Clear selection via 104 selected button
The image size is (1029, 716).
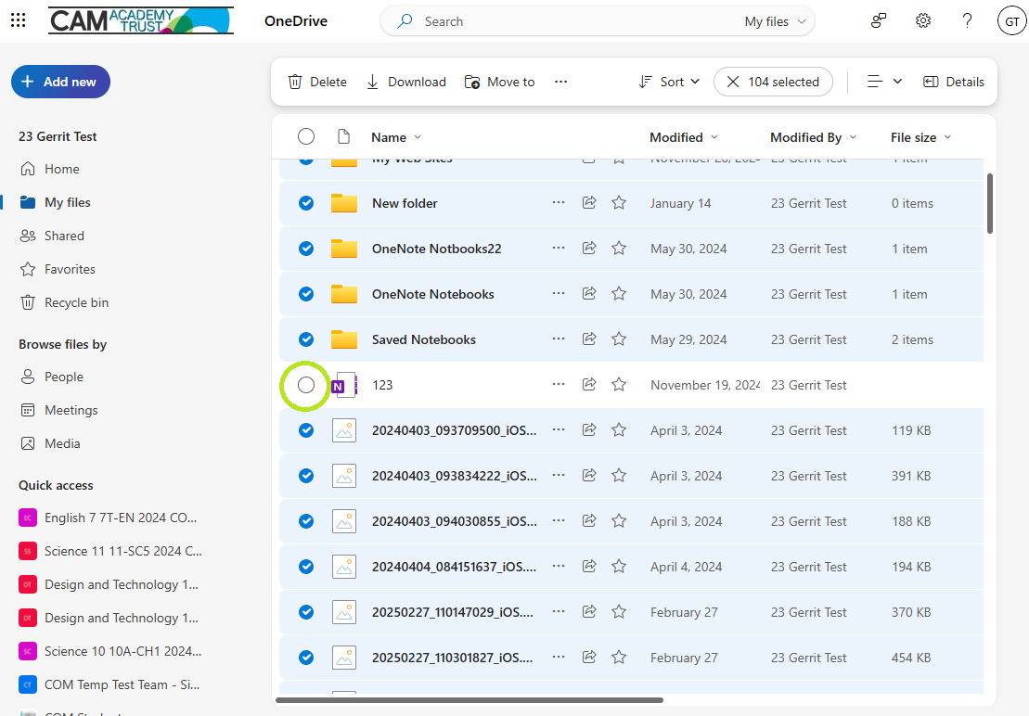[x=773, y=82]
